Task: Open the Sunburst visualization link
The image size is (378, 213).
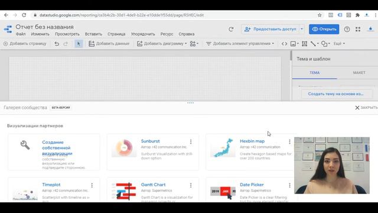Action: (x=150, y=141)
